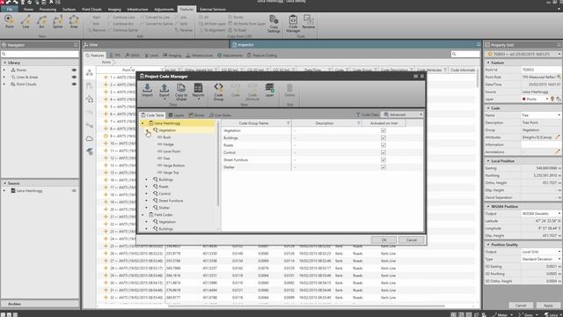Click the Inspector table vertical scrollbar
The height and width of the screenshot is (317, 563).
[x=478, y=77]
